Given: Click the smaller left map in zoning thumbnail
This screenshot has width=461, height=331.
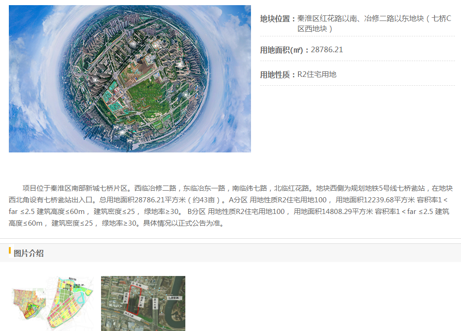Looking at the screenshot, I should (29, 305).
